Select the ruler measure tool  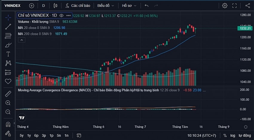point(8,94)
